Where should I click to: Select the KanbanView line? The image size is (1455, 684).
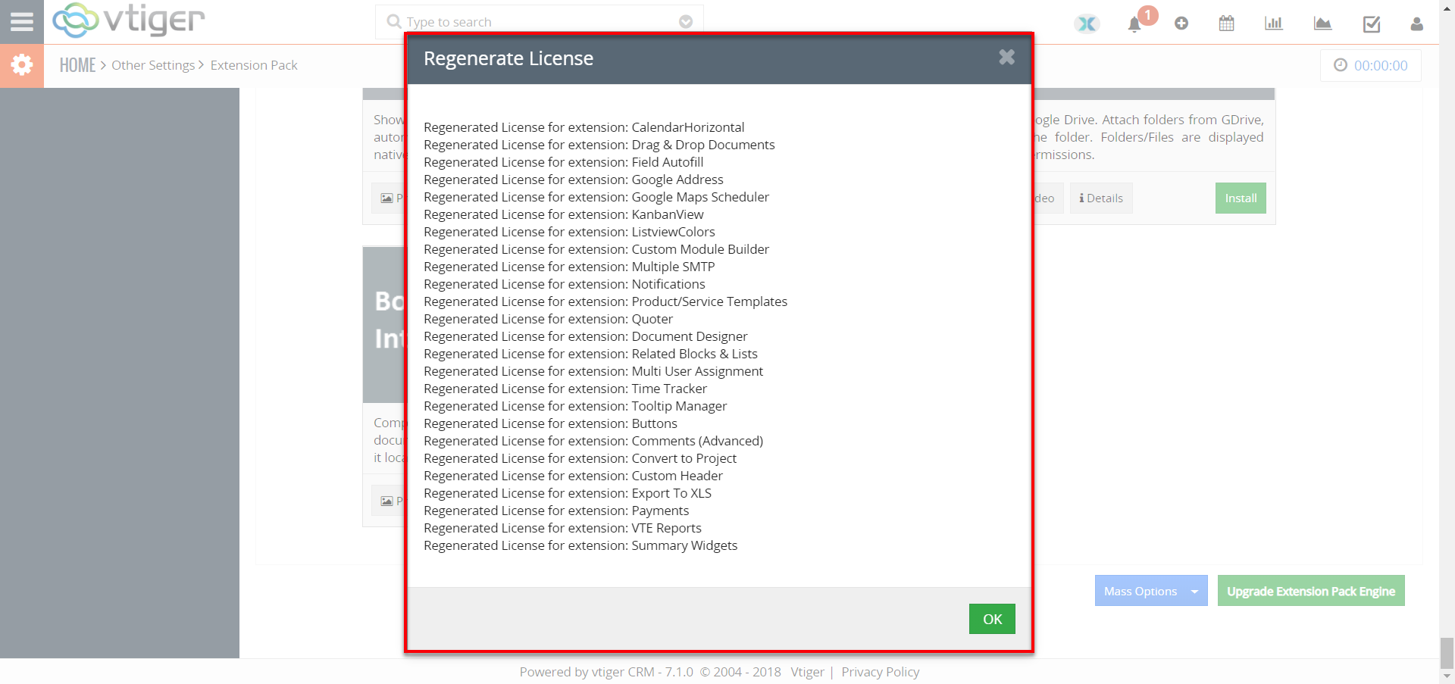click(x=564, y=214)
